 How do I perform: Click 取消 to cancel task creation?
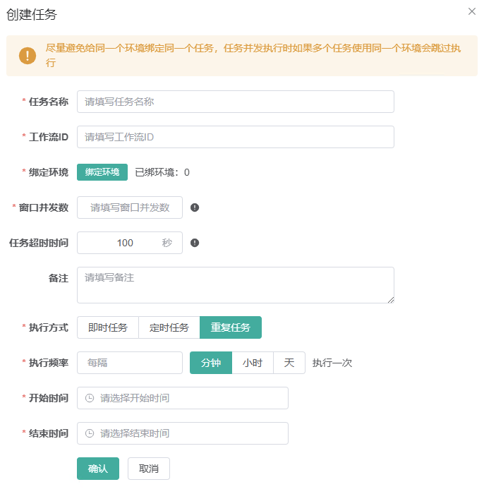(x=149, y=469)
